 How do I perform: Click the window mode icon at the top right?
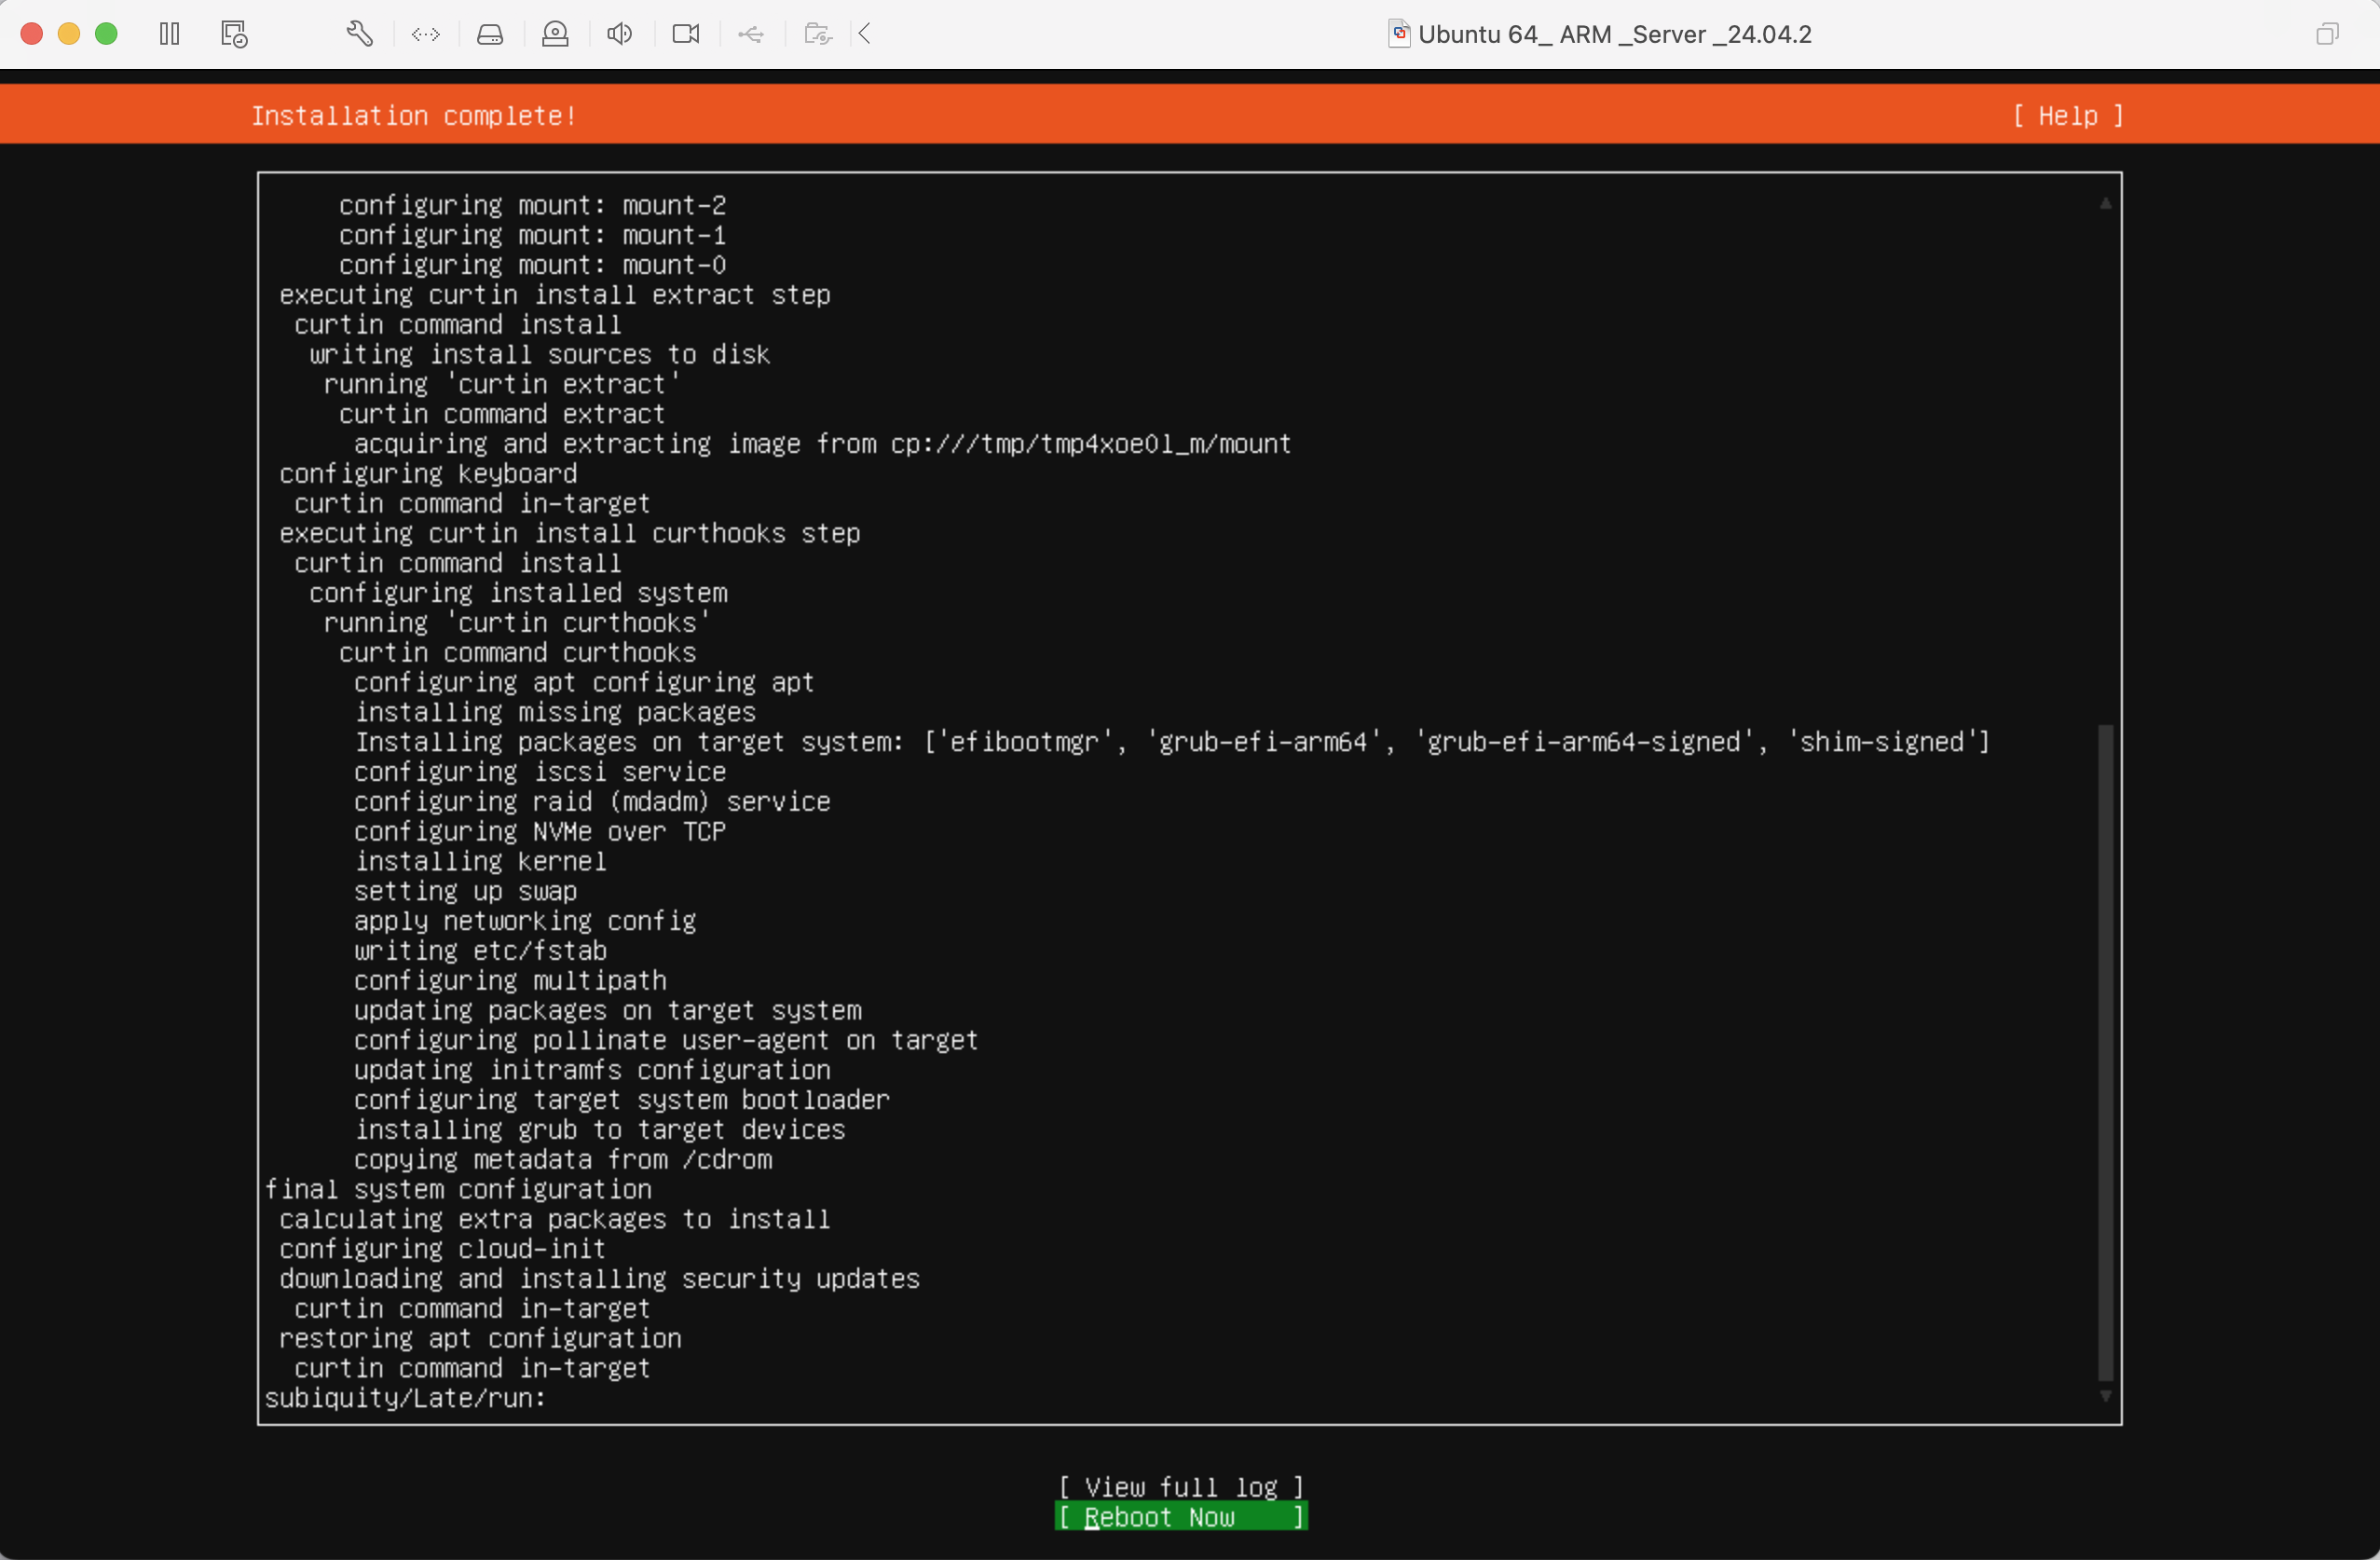(2327, 34)
